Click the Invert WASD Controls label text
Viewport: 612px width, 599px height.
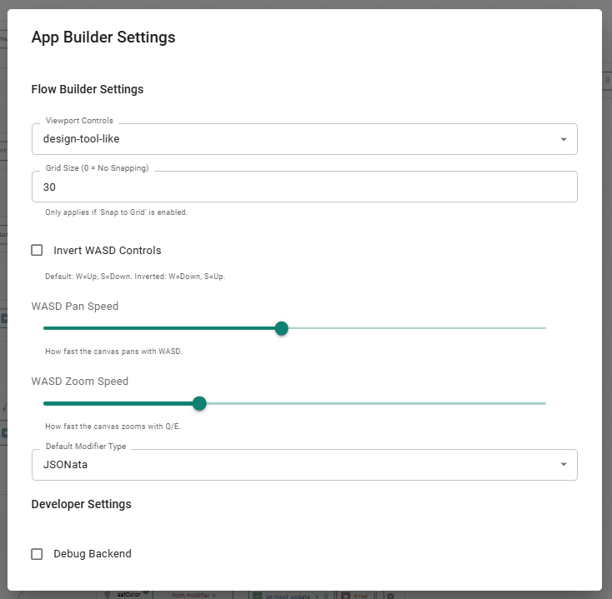pos(107,250)
